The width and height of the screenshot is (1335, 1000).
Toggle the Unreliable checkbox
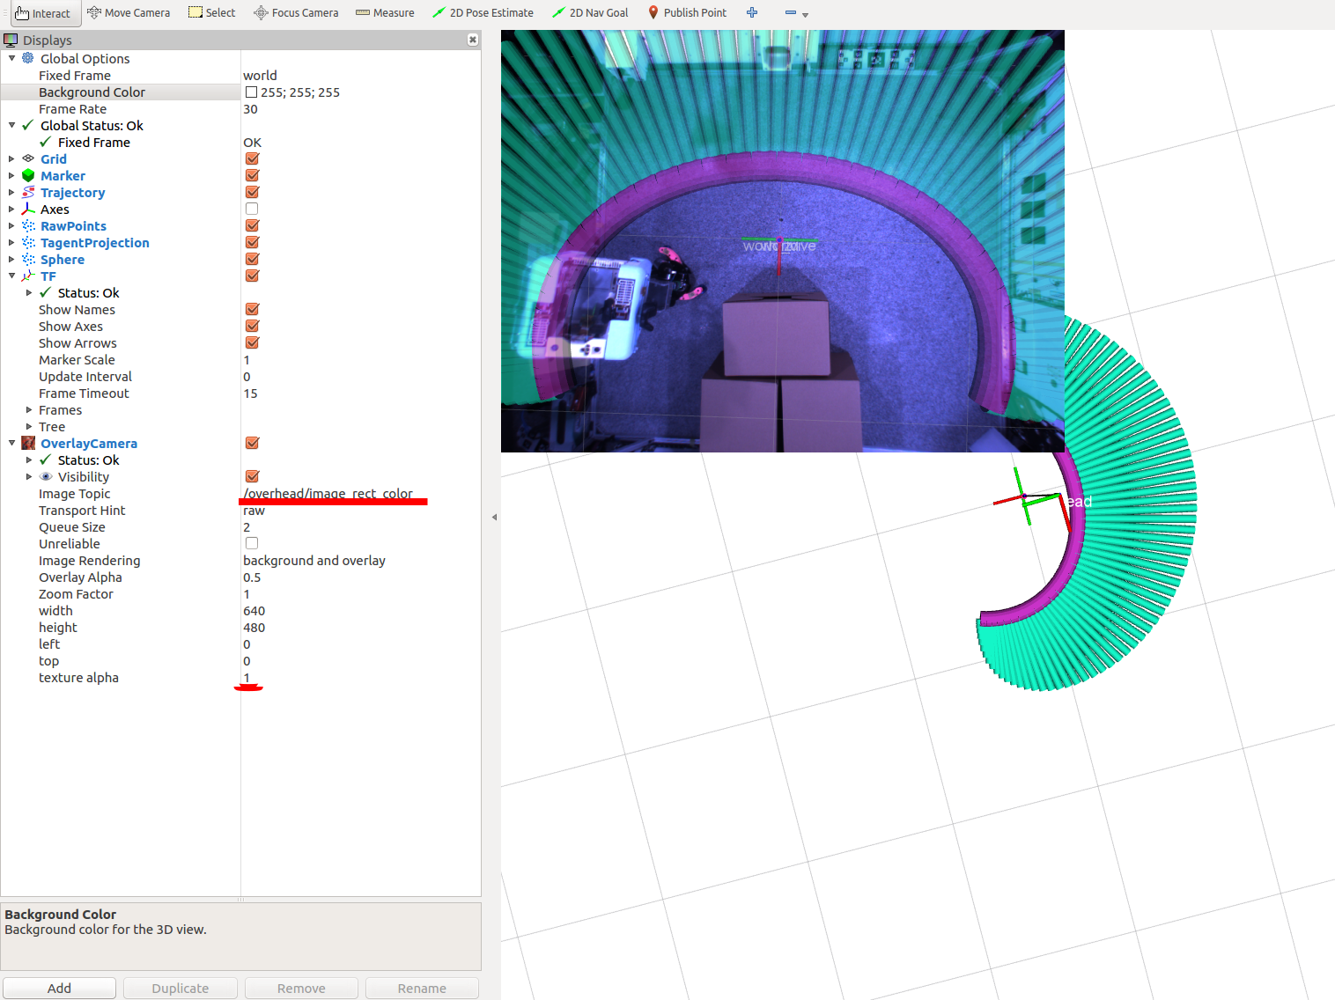pos(252,544)
